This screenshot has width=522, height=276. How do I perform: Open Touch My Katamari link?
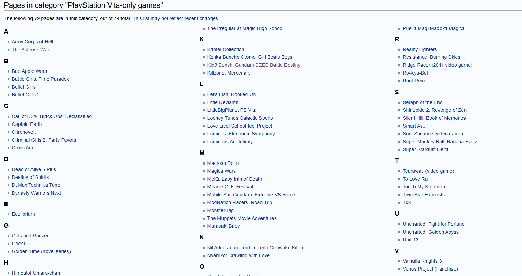(424, 187)
